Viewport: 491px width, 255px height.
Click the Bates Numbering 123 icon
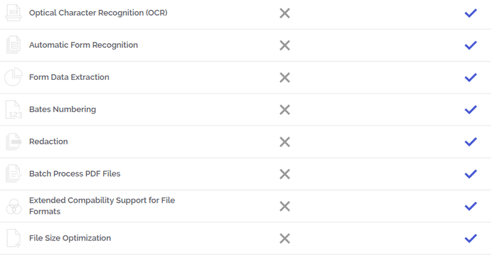[x=14, y=109]
